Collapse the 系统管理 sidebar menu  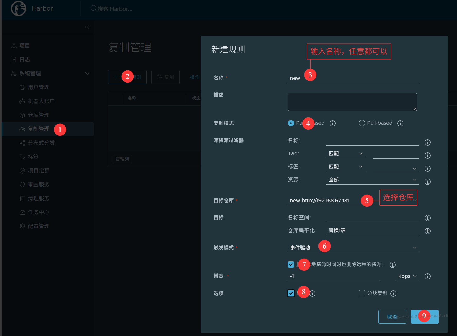[x=87, y=73]
